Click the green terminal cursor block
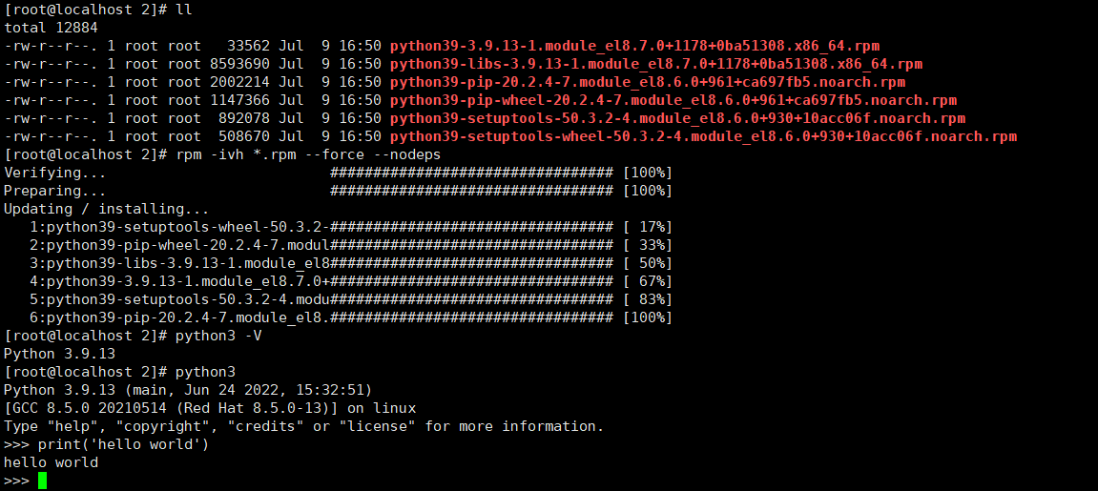1098x491 pixels. (42, 481)
